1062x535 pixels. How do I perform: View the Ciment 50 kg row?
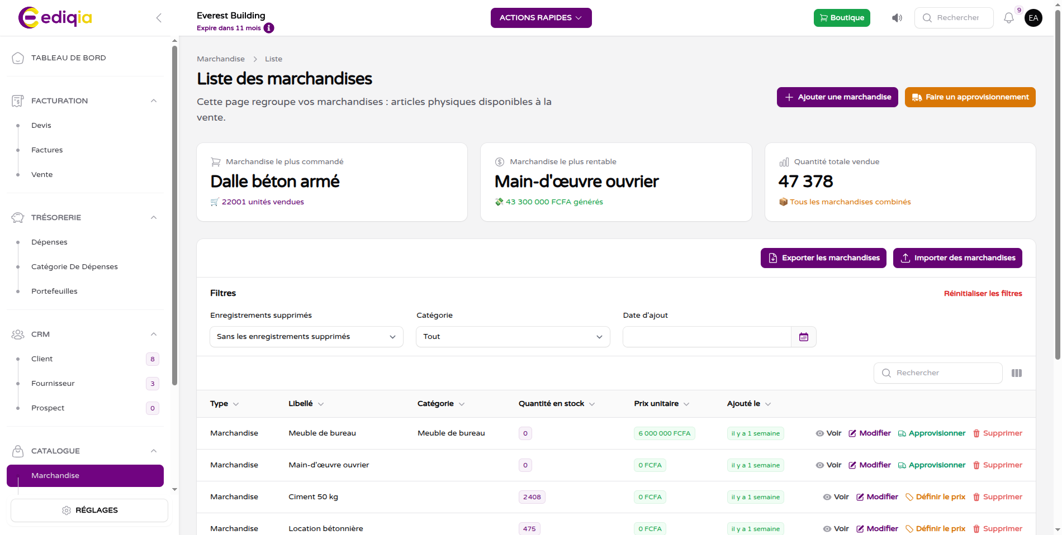[836, 497]
